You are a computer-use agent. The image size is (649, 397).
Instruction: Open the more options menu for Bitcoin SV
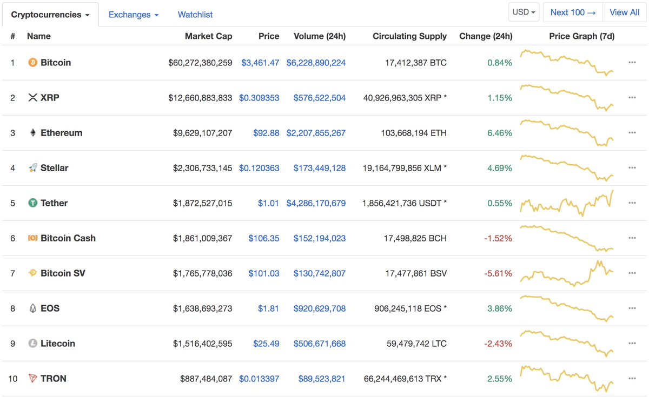[x=632, y=273]
